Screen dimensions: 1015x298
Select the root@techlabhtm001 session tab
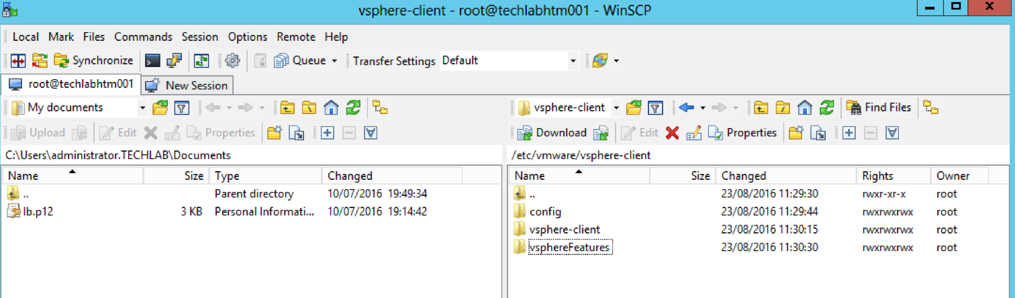coord(70,85)
